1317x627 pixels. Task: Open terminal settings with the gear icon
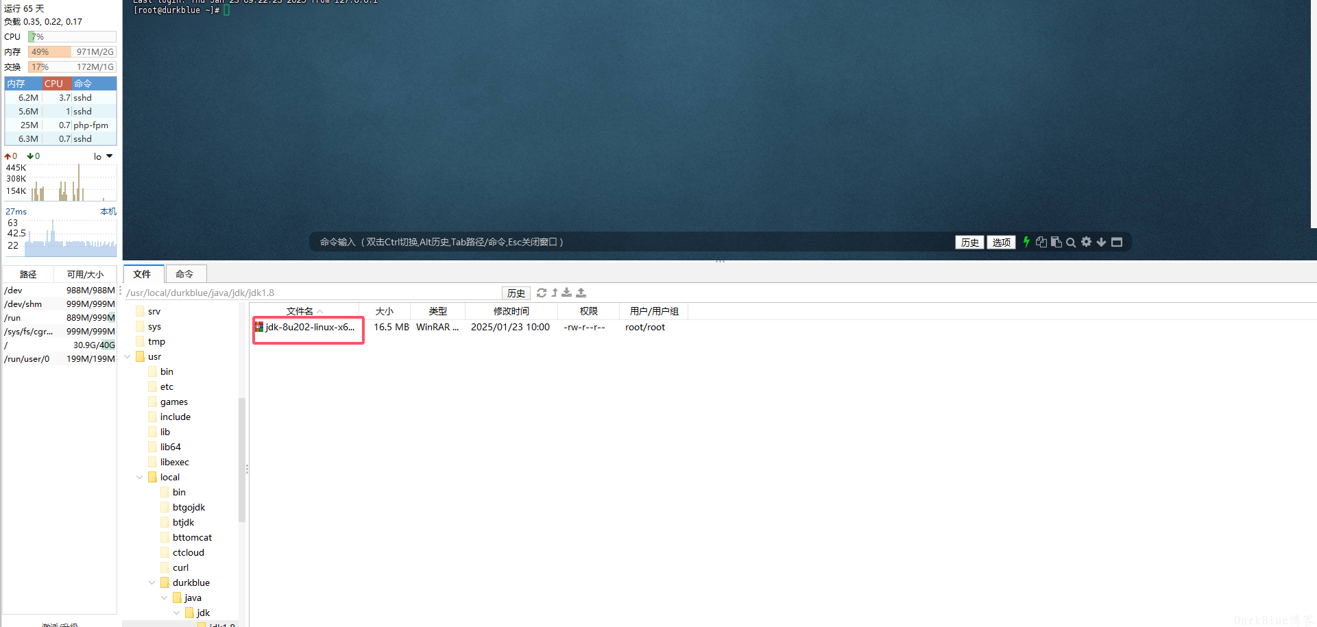point(1086,242)
